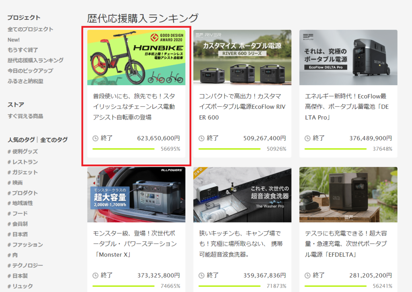This screenshot has width=412, height=292.
Task: Open the New! projects link
Action: pos(14,40)
